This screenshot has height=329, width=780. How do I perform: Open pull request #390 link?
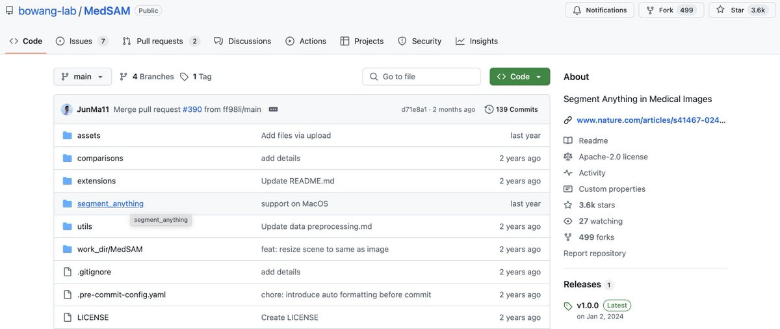tap(192, 109)
